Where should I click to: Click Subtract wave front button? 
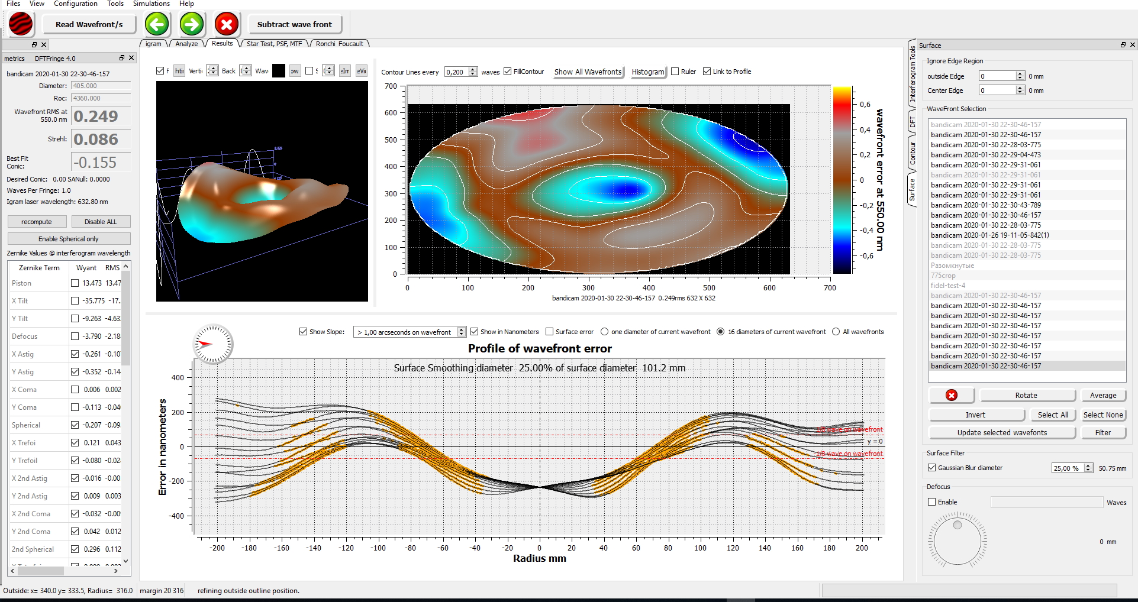tap(295, 24)
